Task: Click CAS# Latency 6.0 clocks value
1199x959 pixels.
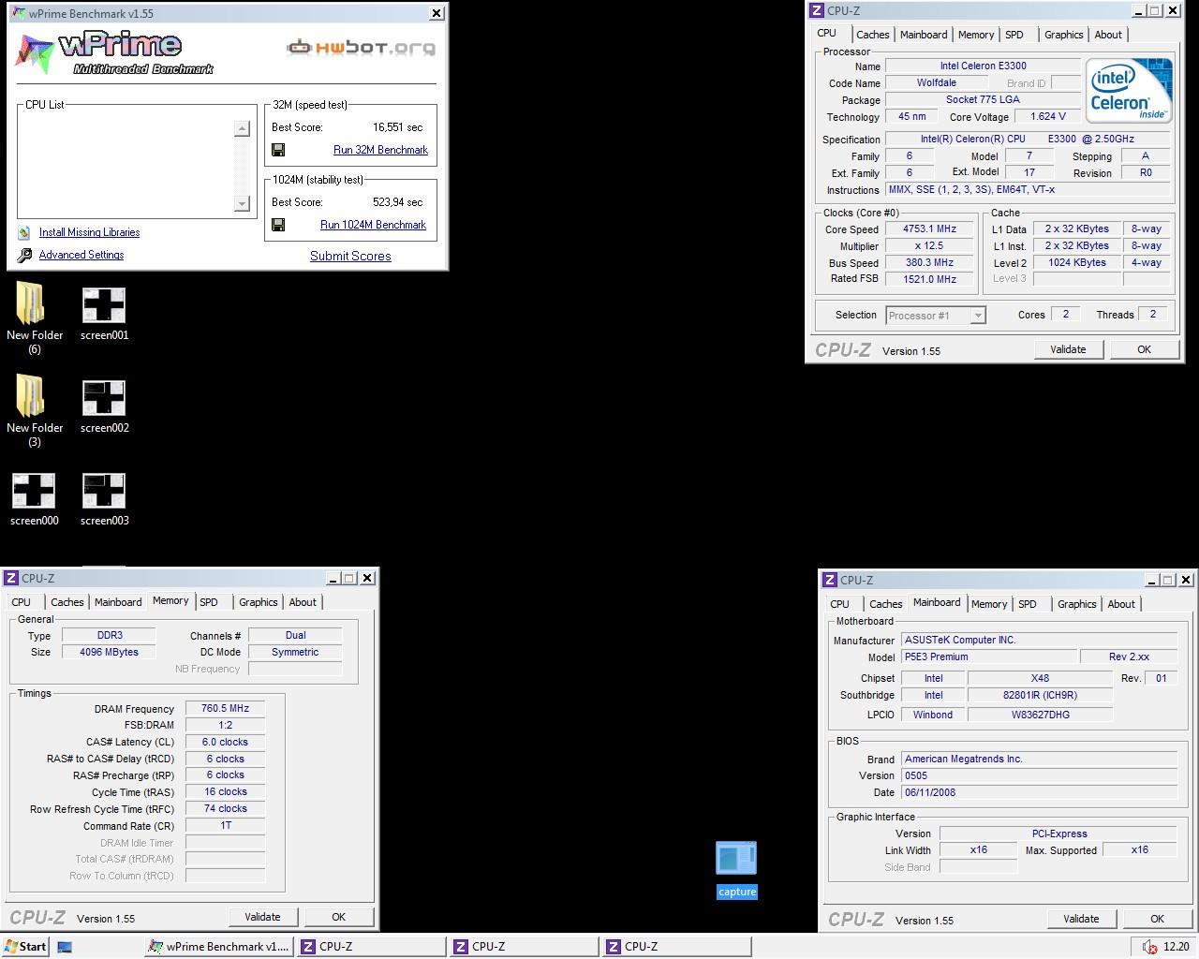Action: (x=225, y=742)
